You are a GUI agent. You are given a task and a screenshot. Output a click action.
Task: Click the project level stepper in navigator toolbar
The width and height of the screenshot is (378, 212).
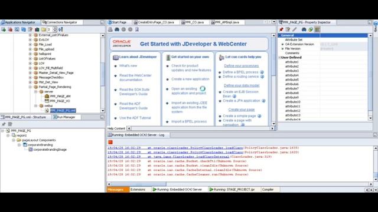tap(55, 29)
